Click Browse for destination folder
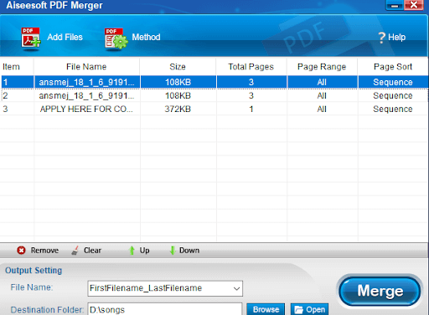The height and width of the screenshot is (315, 429). pos(266,310)
